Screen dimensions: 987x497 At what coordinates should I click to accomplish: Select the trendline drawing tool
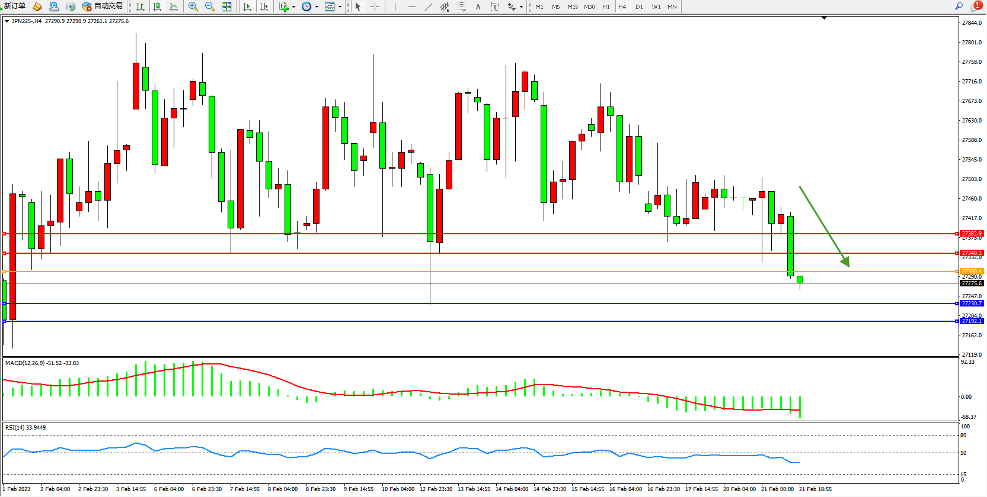click(x=429, y=7)
